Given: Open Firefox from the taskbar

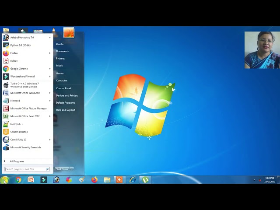Looking at the screenshot, I should coord(94,180).
